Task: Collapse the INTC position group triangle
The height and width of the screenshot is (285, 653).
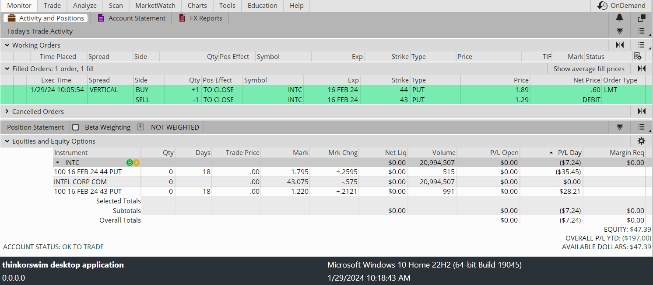Action: click(x=57, y=162)
